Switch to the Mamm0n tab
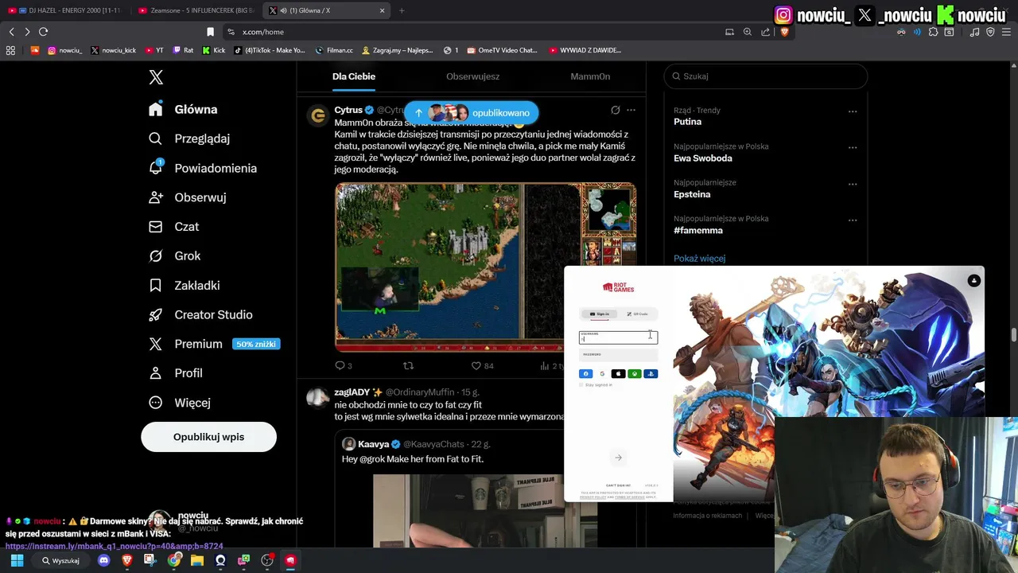The width and height of the screenshot is (1018, 573). [590, 76]
